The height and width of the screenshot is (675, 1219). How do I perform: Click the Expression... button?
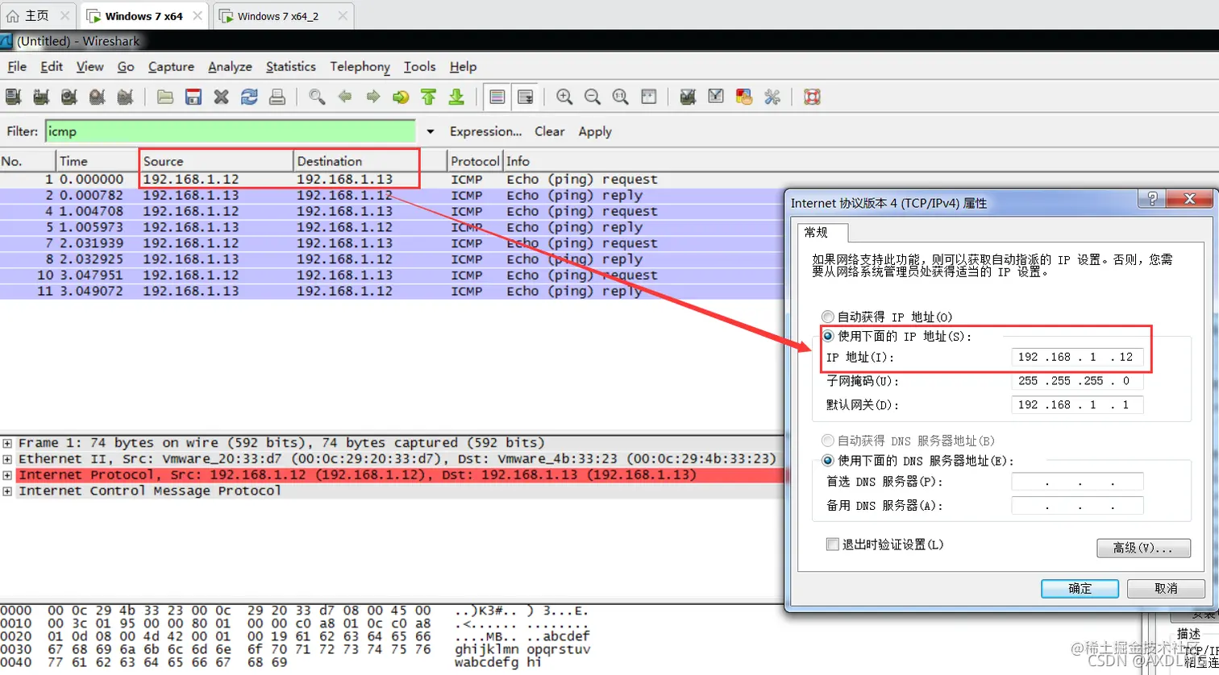[x=485, y=131]
